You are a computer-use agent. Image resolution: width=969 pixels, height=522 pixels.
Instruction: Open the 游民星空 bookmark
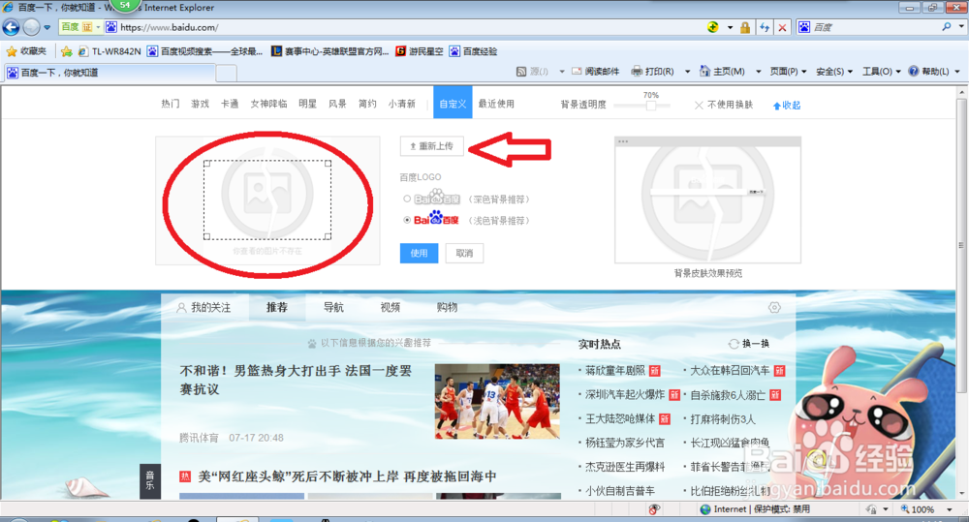[x=419, y=51]
